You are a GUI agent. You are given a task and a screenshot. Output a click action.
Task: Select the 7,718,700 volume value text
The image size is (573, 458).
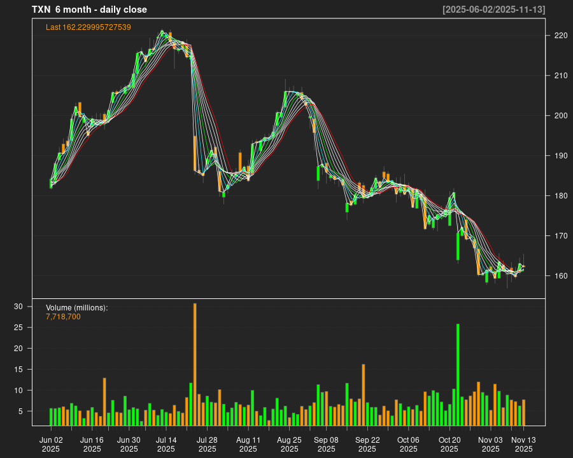point(63,317)
